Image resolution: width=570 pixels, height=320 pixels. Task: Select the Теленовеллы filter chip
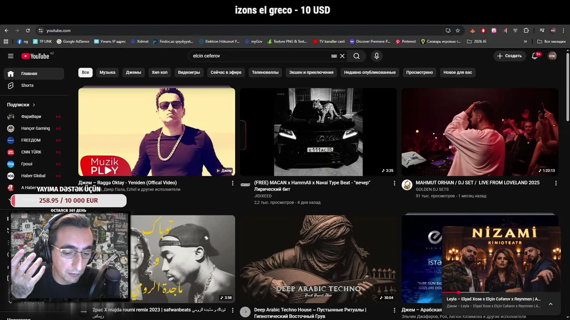coord(265,72)
